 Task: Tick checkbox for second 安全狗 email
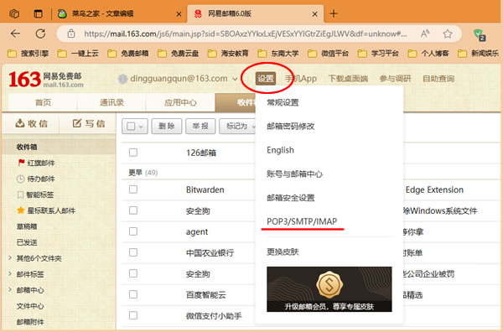(133, 273)
